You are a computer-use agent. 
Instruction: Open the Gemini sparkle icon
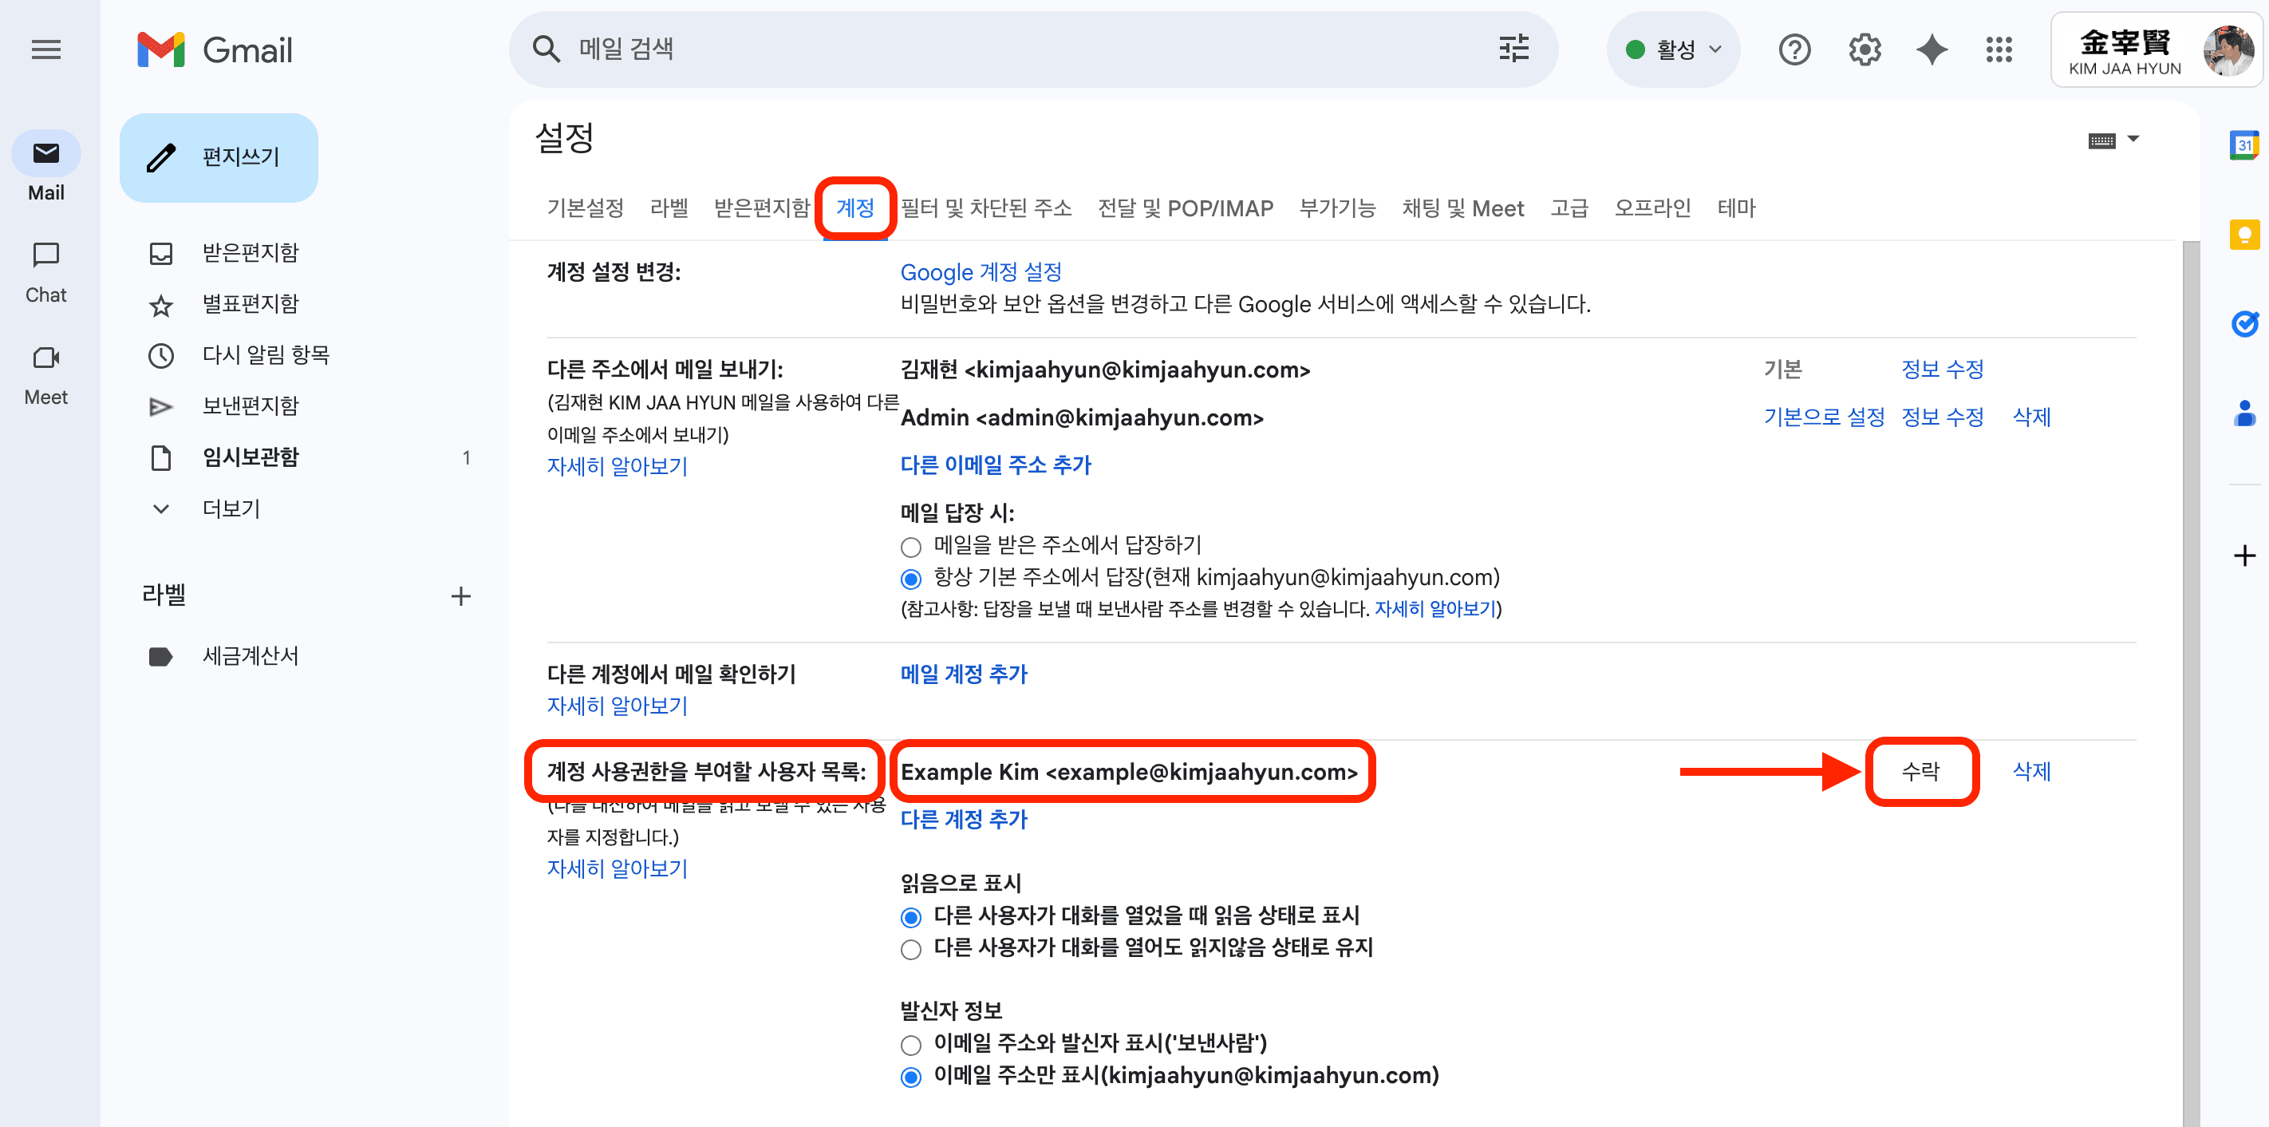click(1931, 50)
